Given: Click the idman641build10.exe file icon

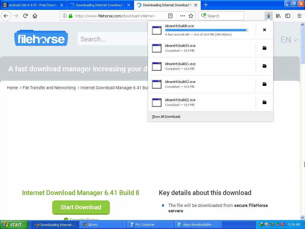Looking at the screenshot, I should click(157, 48).
